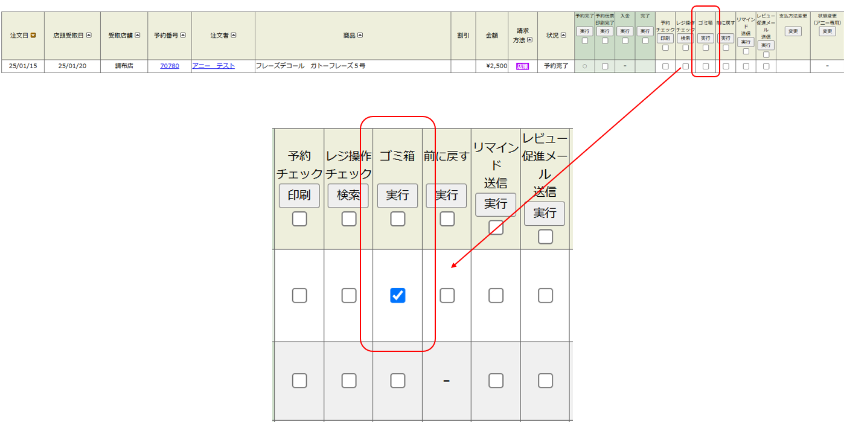
Task: Expand sort options for 商品 column
Action: click(360, 36)
